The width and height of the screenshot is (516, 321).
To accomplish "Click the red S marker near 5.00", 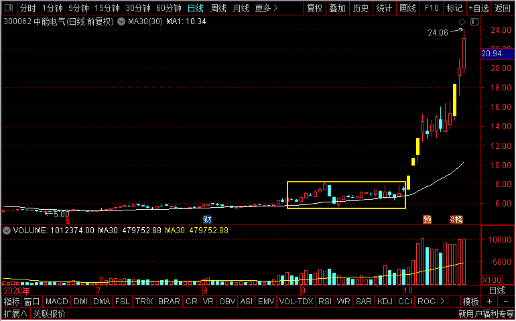I will point(68,222).
